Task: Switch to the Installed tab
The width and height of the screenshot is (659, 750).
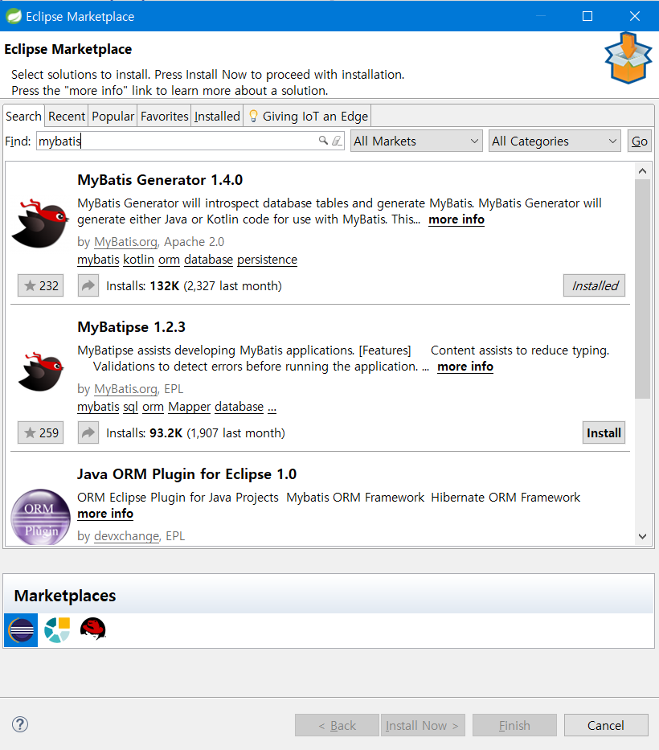Action: tap(216, 116)
